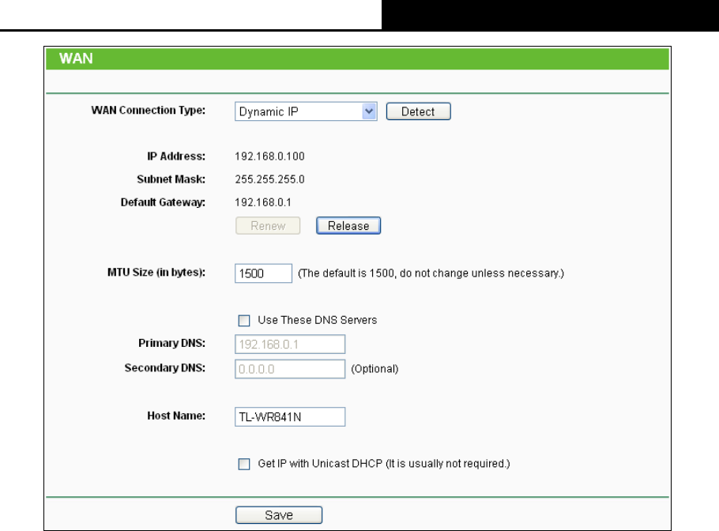The width and height of the screenshot is (719, 531).
Task: Click the subnet mask value 255.255.255.0
Action: [x=269, y=179]
